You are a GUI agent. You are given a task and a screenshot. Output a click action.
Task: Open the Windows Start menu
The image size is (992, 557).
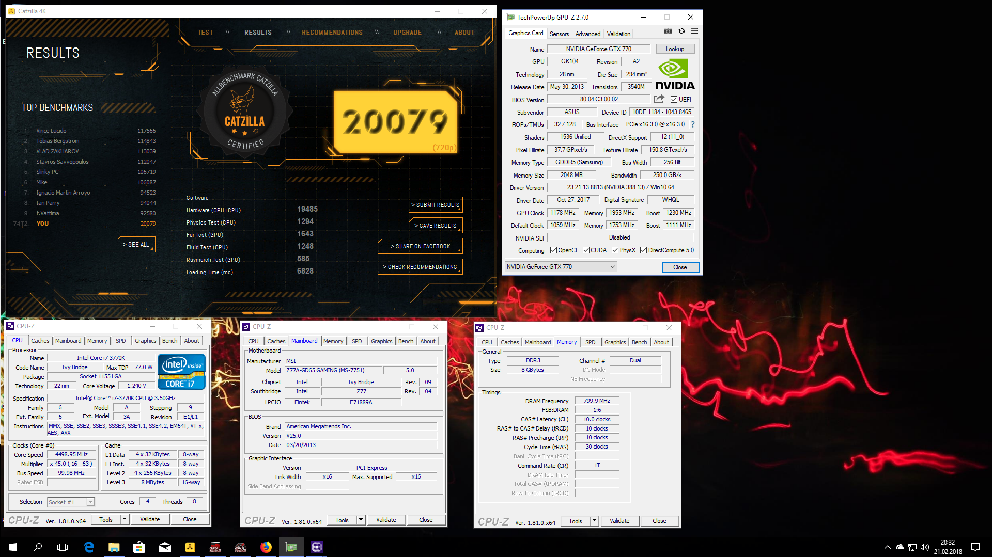coord(13,547)
